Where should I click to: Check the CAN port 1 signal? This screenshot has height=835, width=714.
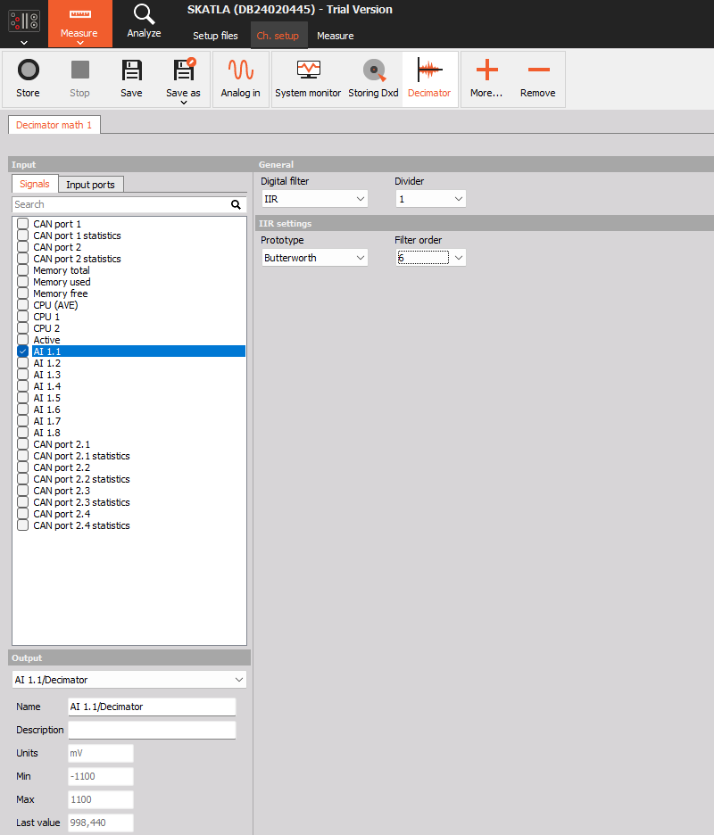[x=22, y=224]
